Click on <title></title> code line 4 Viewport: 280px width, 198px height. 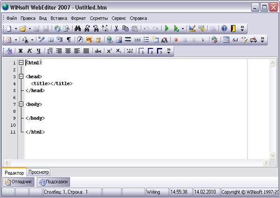(52, 83)
